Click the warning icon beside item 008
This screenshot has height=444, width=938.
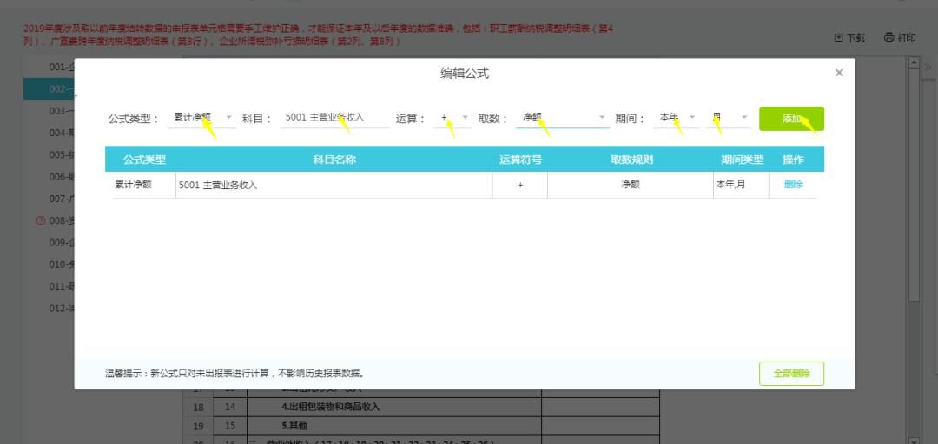(41, 220)
